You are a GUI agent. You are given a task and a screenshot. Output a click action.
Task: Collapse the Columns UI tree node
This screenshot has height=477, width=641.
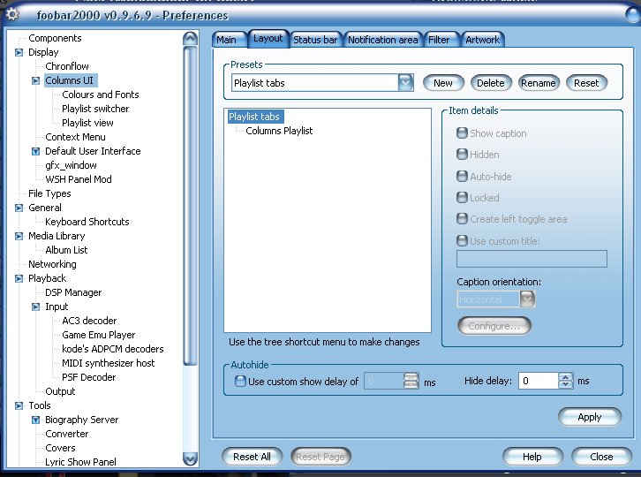point(36,80)
